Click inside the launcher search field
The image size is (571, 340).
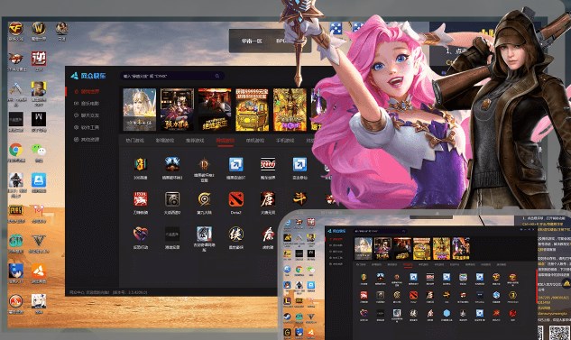(x=172, y=76)
